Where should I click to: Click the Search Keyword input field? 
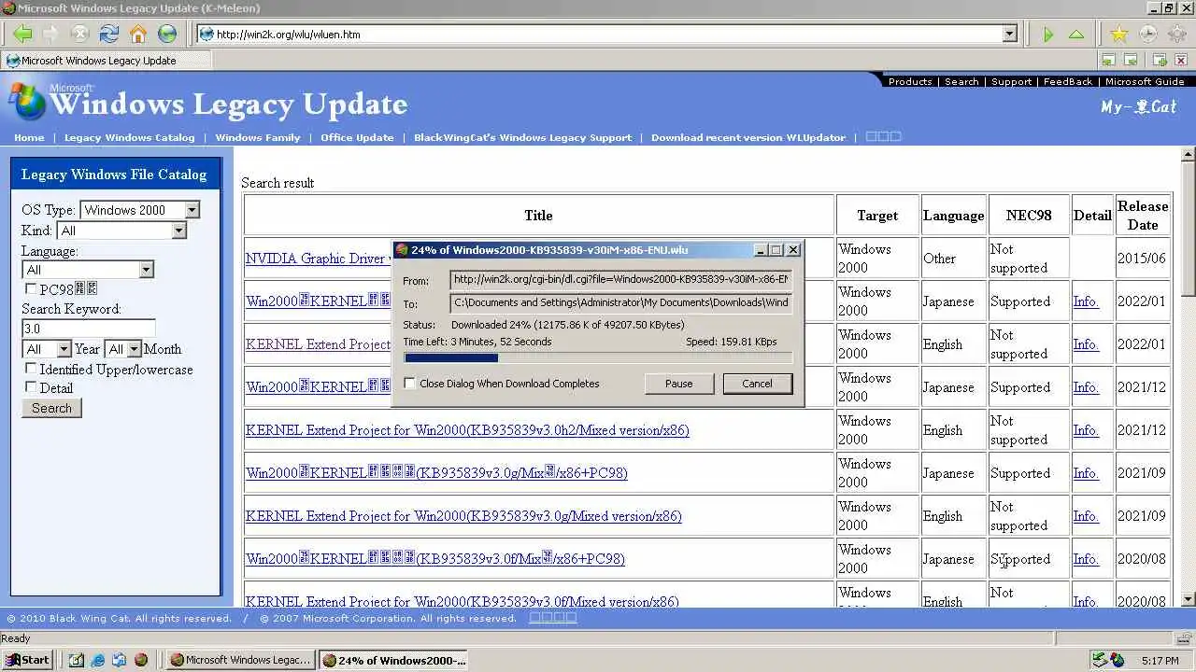(88, 329)
